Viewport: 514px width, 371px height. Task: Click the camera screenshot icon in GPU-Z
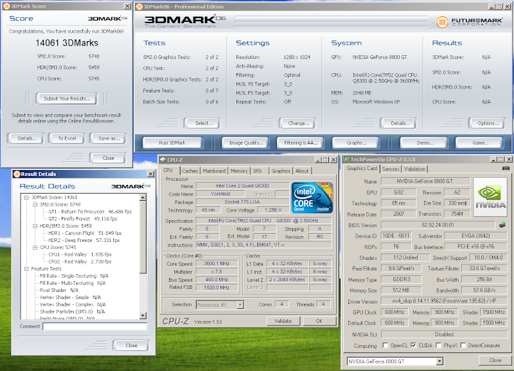[x=505, y=168]
